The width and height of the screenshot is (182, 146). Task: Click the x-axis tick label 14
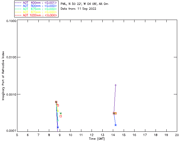tap(113, 135)
